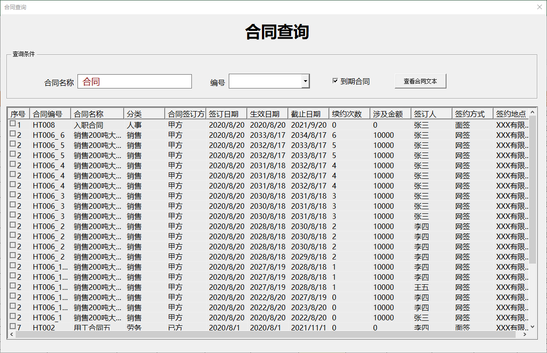Tick the checkbox of row HT006_6
This screenshot has width=547, height=353.
[13, 134]
